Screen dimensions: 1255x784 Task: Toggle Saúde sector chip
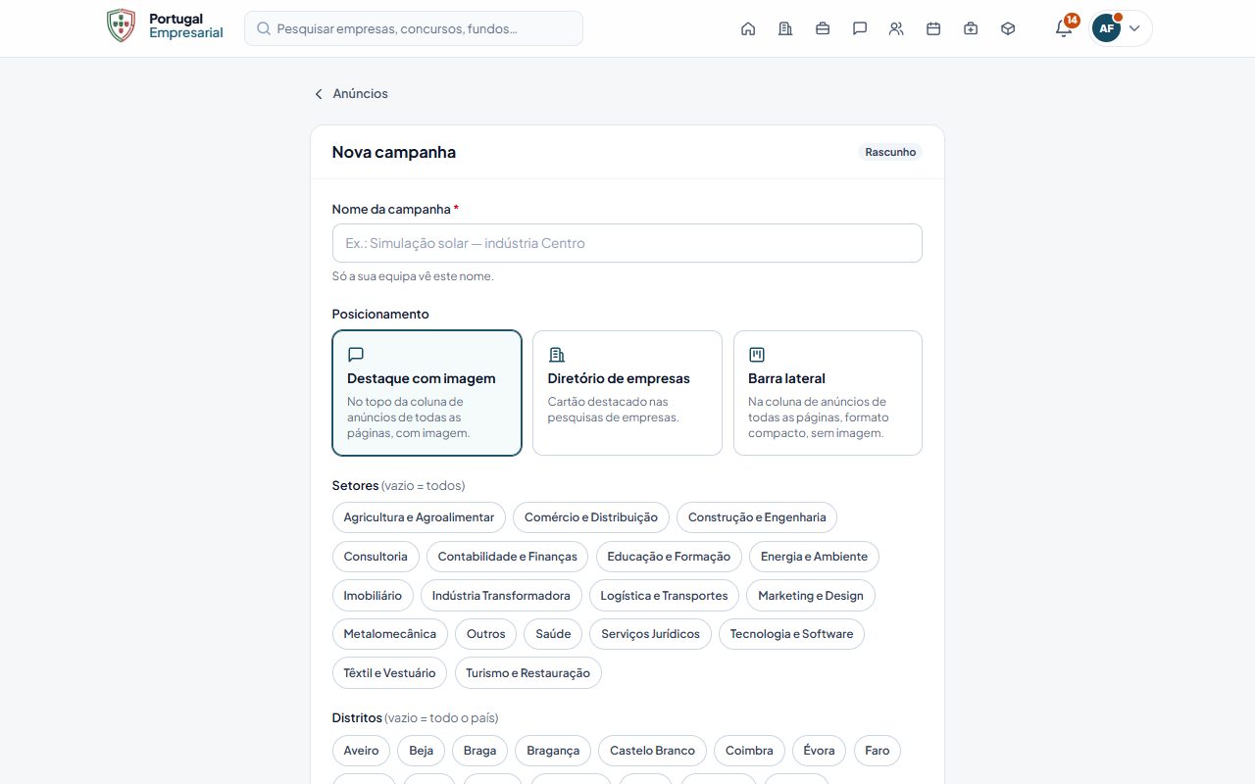pos(553,634)
